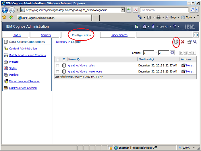Click the Add to Favorites icon
The width and height of the screenshot is (201, 151).
(11, 17)
